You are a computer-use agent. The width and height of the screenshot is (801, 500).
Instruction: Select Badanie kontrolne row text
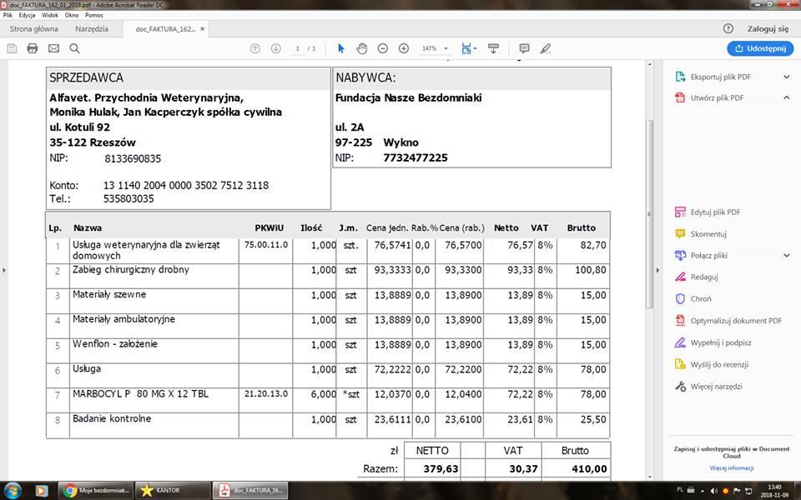pyautogui.click(x=112, y=418)
